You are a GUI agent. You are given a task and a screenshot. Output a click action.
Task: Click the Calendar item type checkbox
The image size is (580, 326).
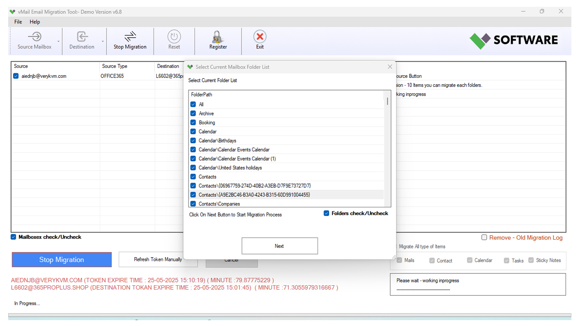(470, 260)
